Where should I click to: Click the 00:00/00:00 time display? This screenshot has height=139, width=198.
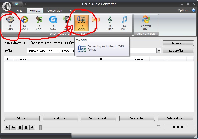tap(179, 127)
